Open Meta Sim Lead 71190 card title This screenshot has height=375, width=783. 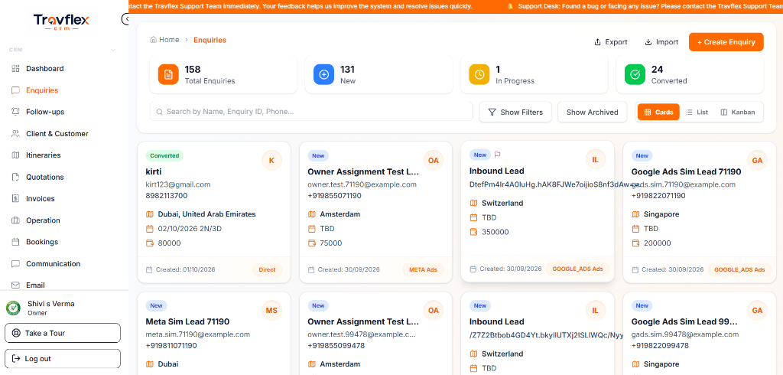click(187, 321)
